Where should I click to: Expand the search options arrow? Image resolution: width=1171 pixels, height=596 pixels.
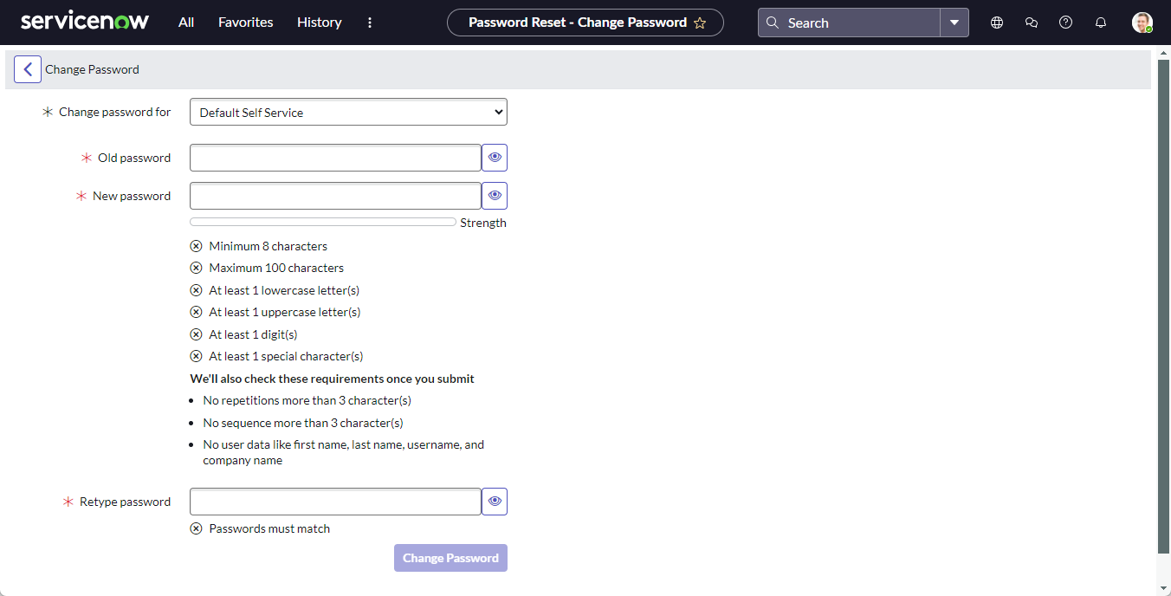point(954,23)
